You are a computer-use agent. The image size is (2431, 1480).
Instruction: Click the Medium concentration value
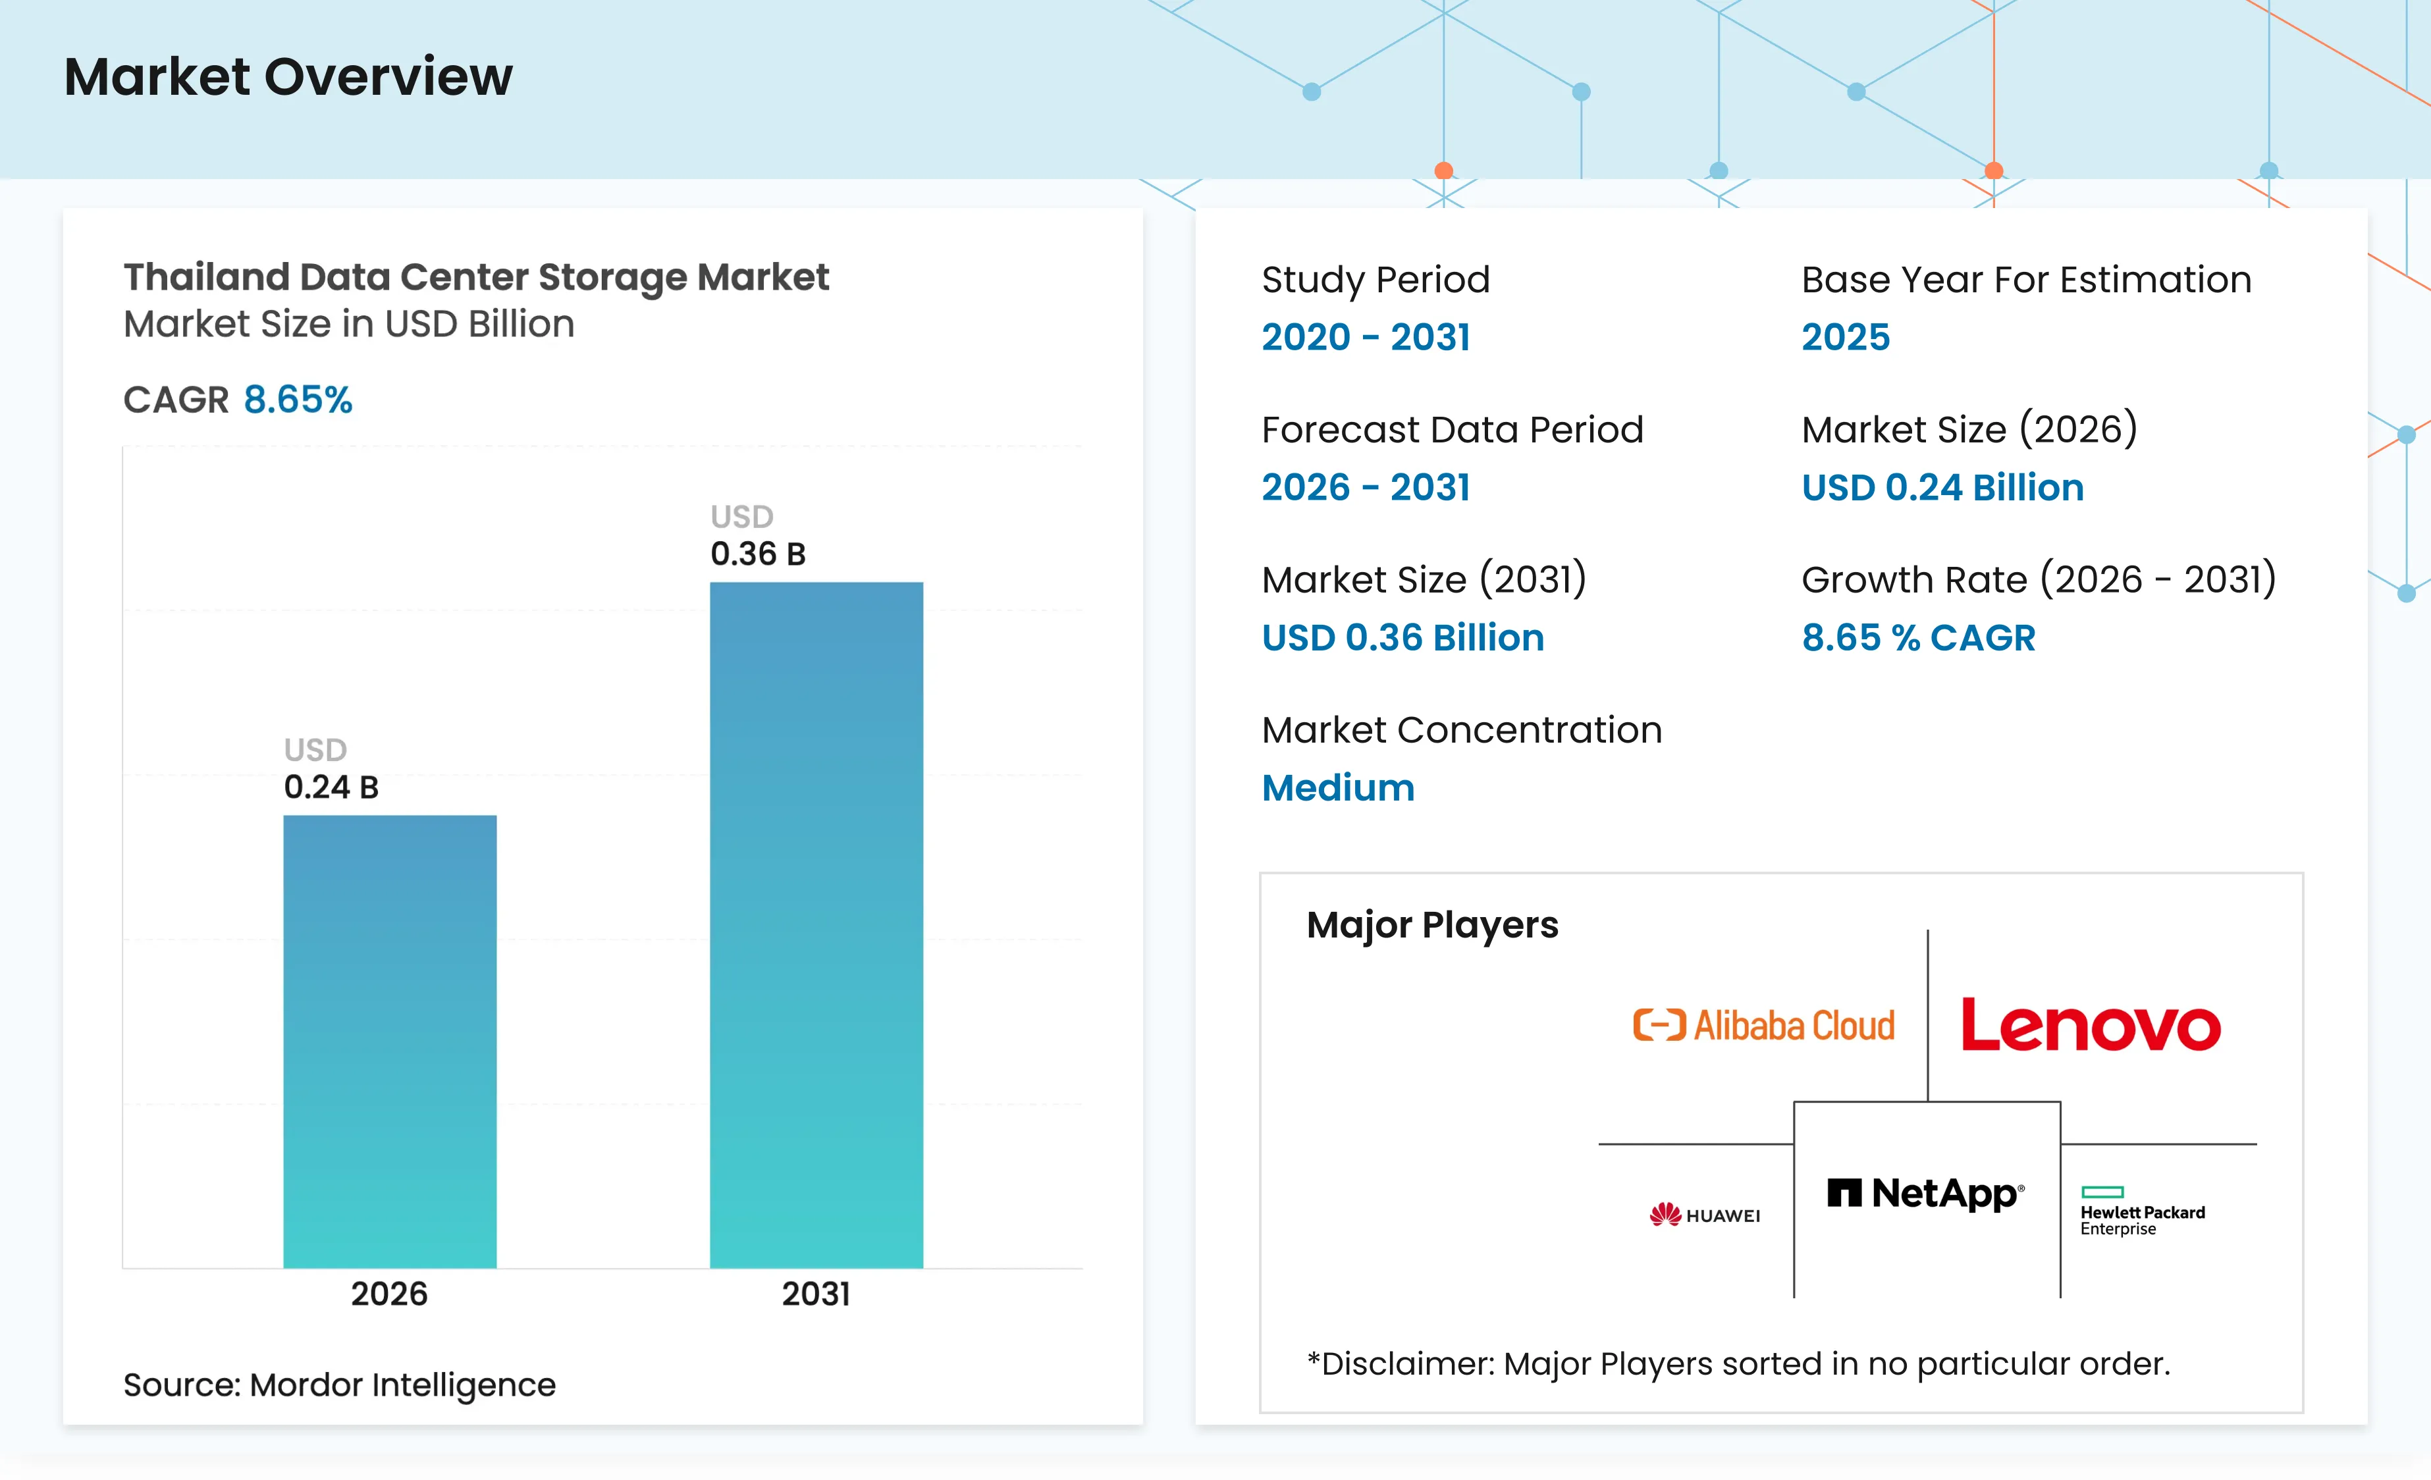point(1338,787)
